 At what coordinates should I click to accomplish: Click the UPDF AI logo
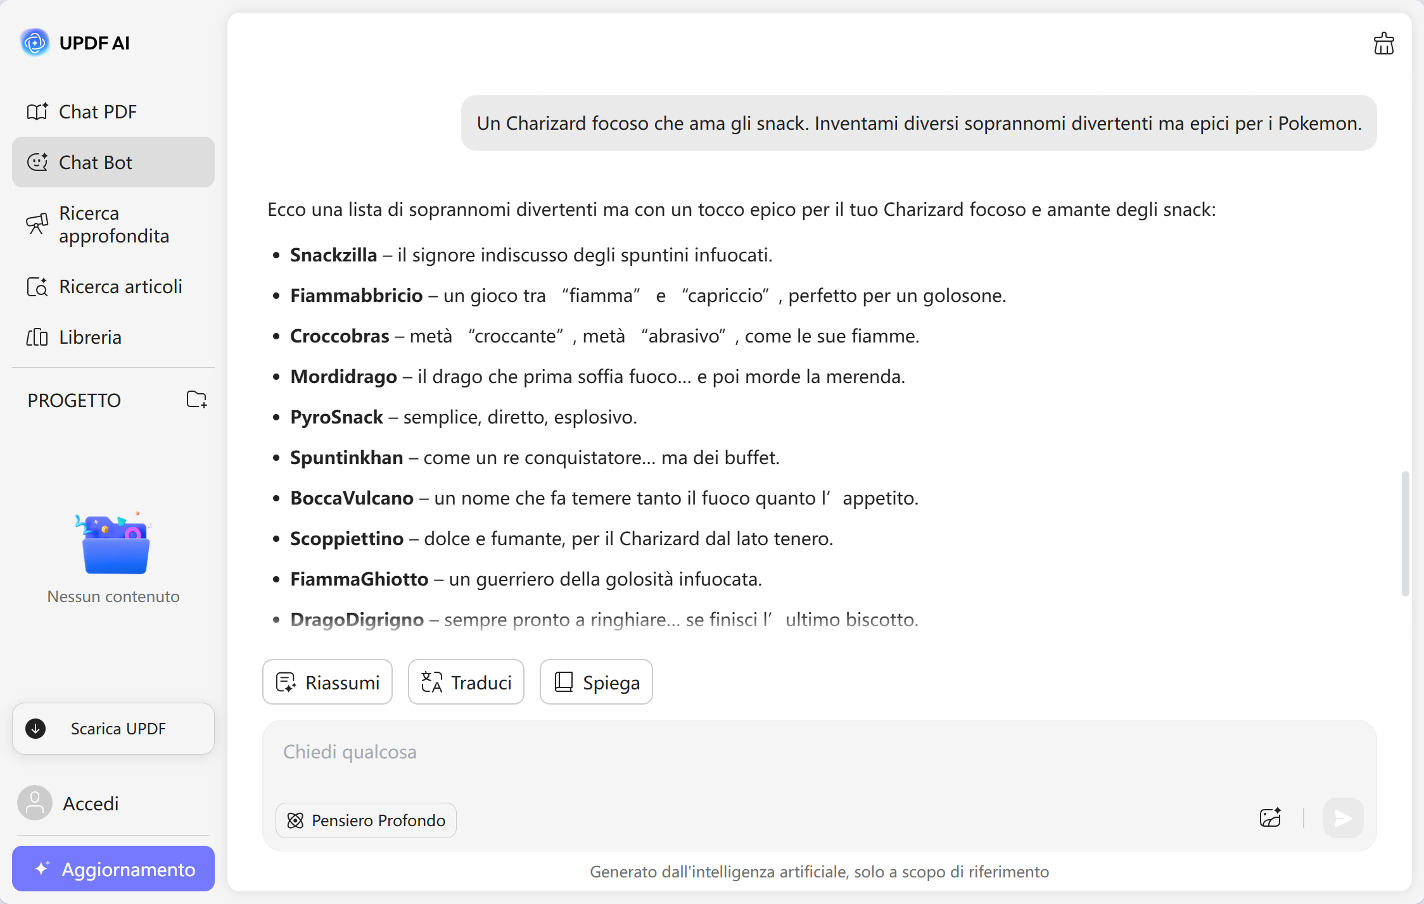click(35, 42)
